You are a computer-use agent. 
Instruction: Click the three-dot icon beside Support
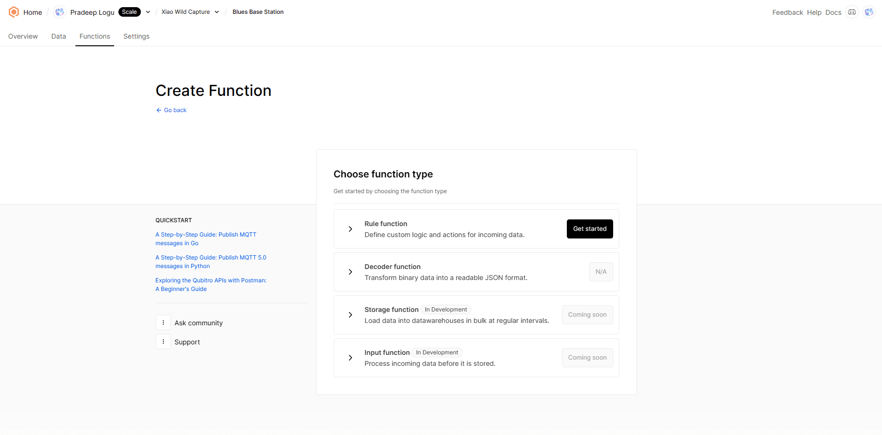coord(163,342)
